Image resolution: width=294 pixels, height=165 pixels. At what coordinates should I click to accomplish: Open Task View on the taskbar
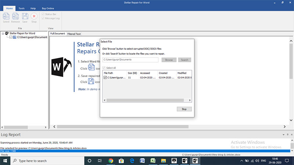(100, 161)
